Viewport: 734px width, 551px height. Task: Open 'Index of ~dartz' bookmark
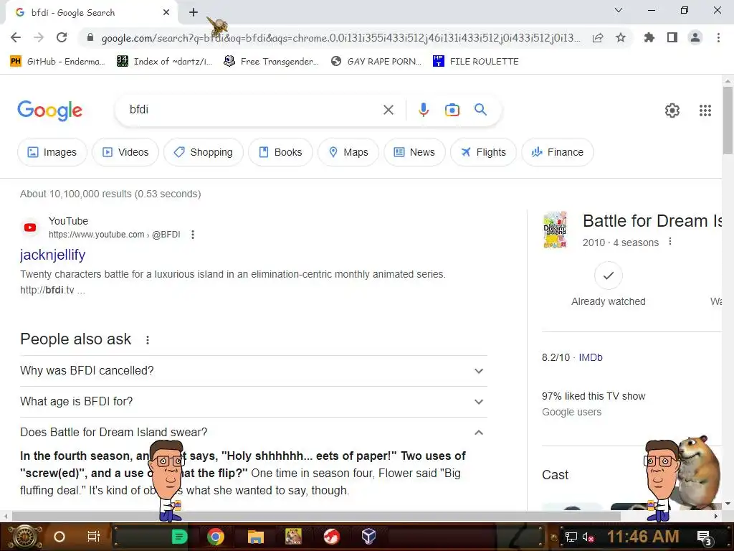tap(164, 62)
